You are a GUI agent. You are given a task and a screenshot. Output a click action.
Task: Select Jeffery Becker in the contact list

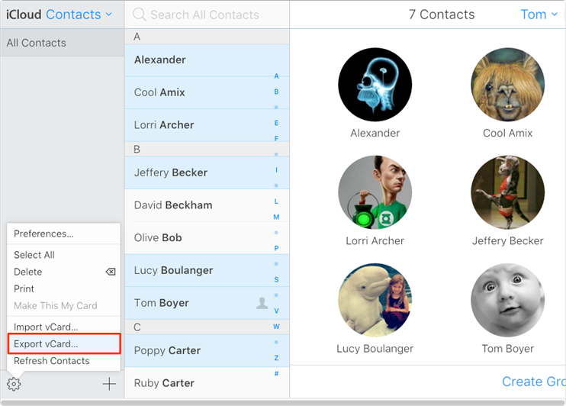point(207,172)
